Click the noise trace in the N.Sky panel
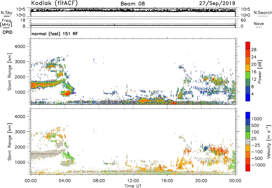The image size is (272, 188). click(x=133, y=10)
